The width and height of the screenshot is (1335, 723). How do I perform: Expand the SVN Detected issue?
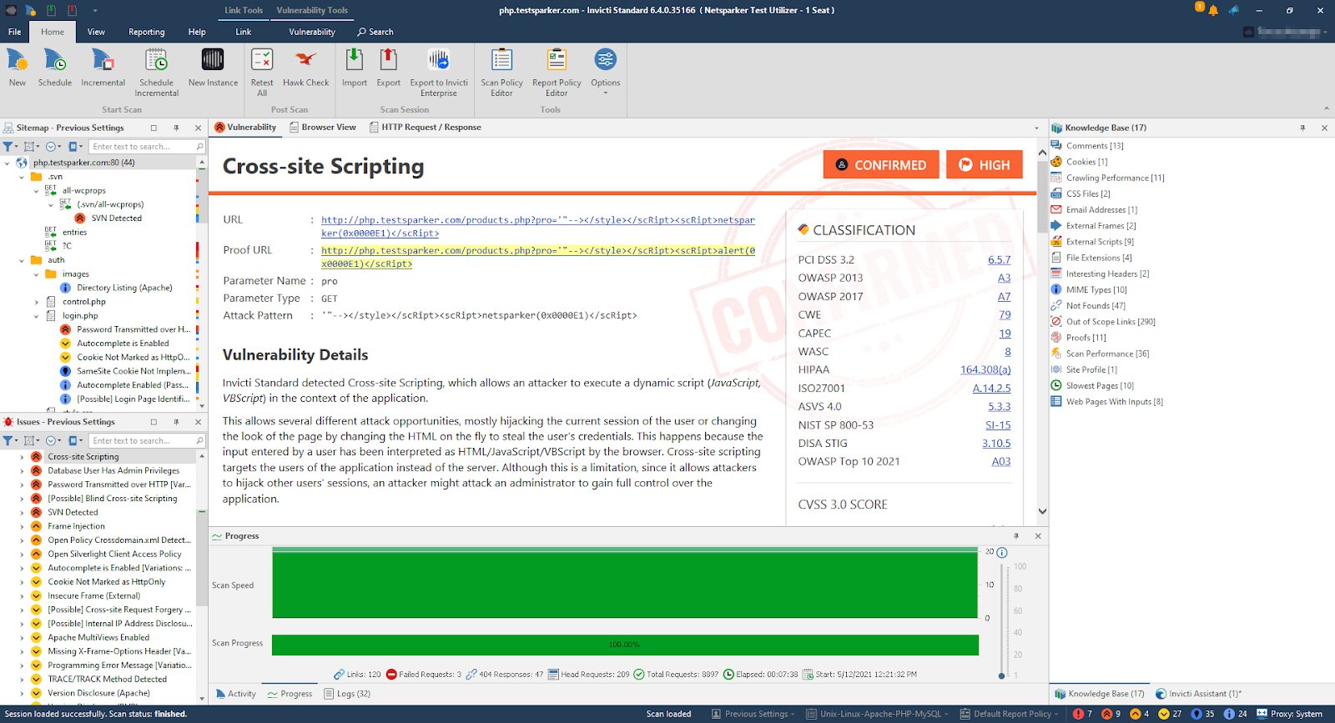click(22, 513)
